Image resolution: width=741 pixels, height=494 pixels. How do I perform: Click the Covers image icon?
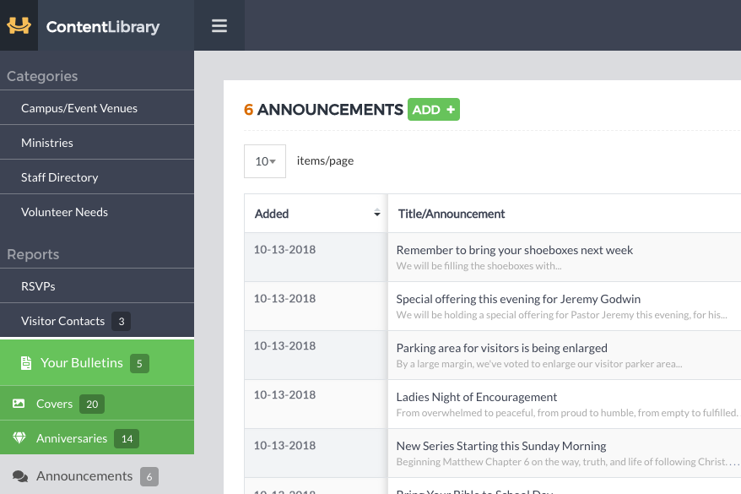(19, 404)
